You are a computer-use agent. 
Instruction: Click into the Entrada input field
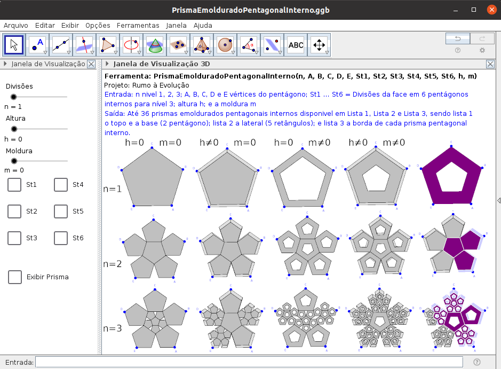(249, 362)
